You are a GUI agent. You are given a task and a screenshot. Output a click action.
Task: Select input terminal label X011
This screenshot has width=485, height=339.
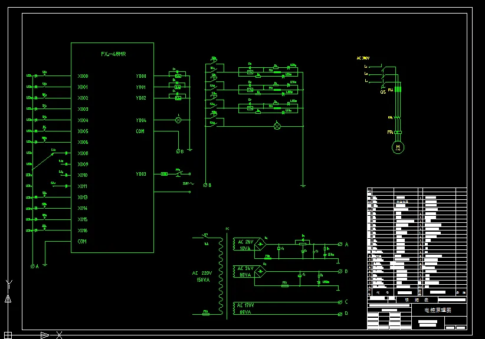(83, 186)
